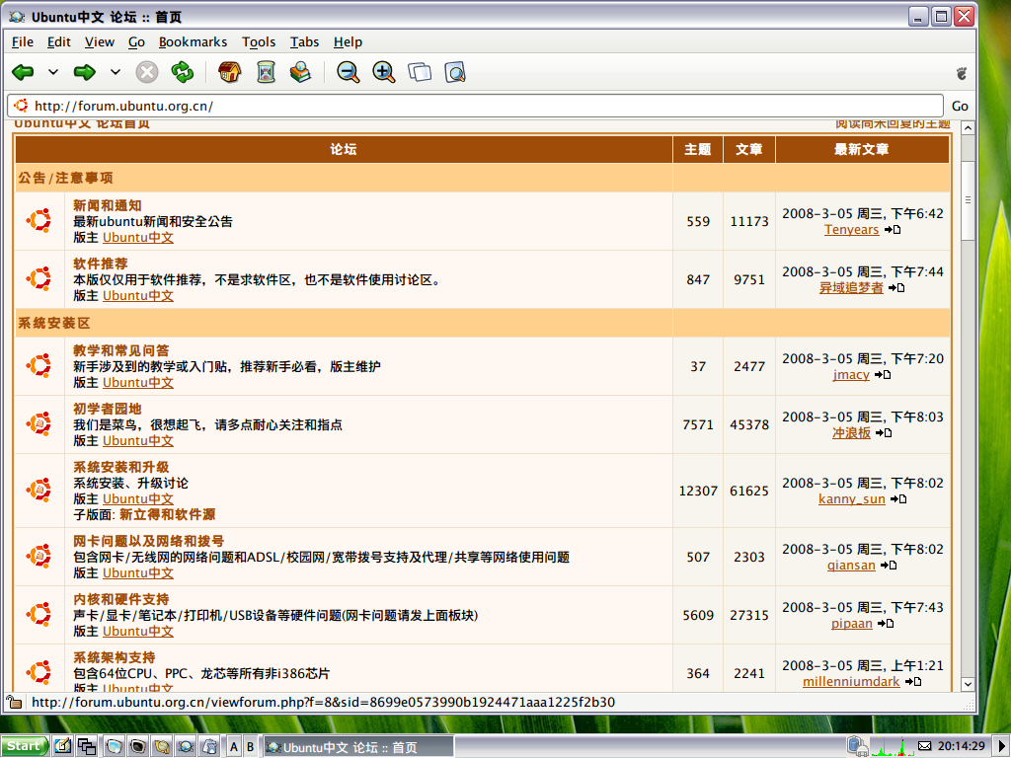
Task: Click the Ubuntu logo icon in the 初学者园地 row
Action: point(39,423)
